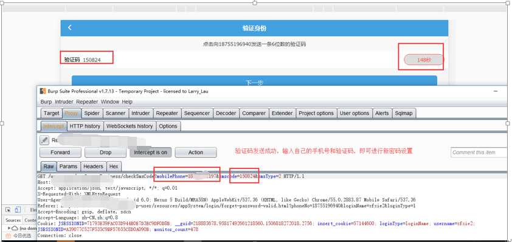Select the HTTP history sub-tab
The image size is (512, 242).
coord(85,126)
